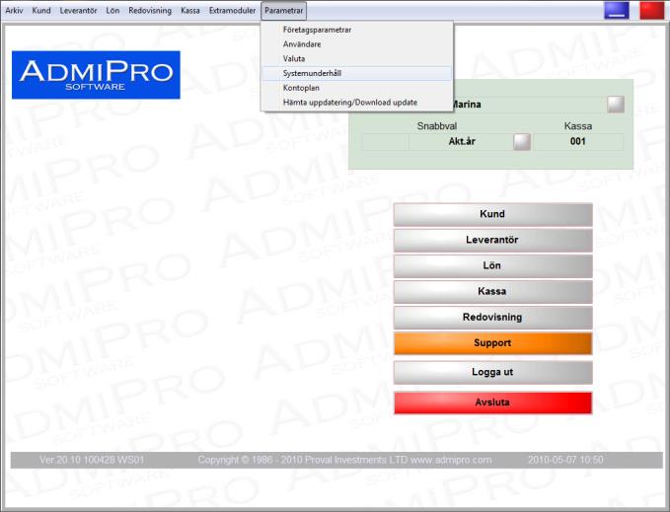Image resolution: width=670 pixels, height=512 pixels.
Task: Click the Kassa label above 001
Action: pos(578,126)
